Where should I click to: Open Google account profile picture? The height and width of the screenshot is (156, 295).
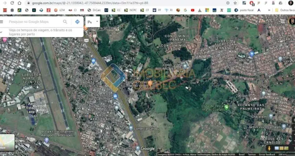click(292, 21)
